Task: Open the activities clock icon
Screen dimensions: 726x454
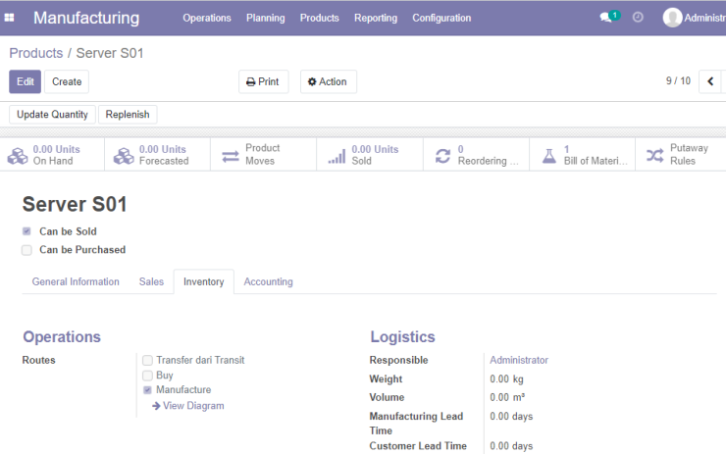Action: pyautogui.click(x=638, y=17)
